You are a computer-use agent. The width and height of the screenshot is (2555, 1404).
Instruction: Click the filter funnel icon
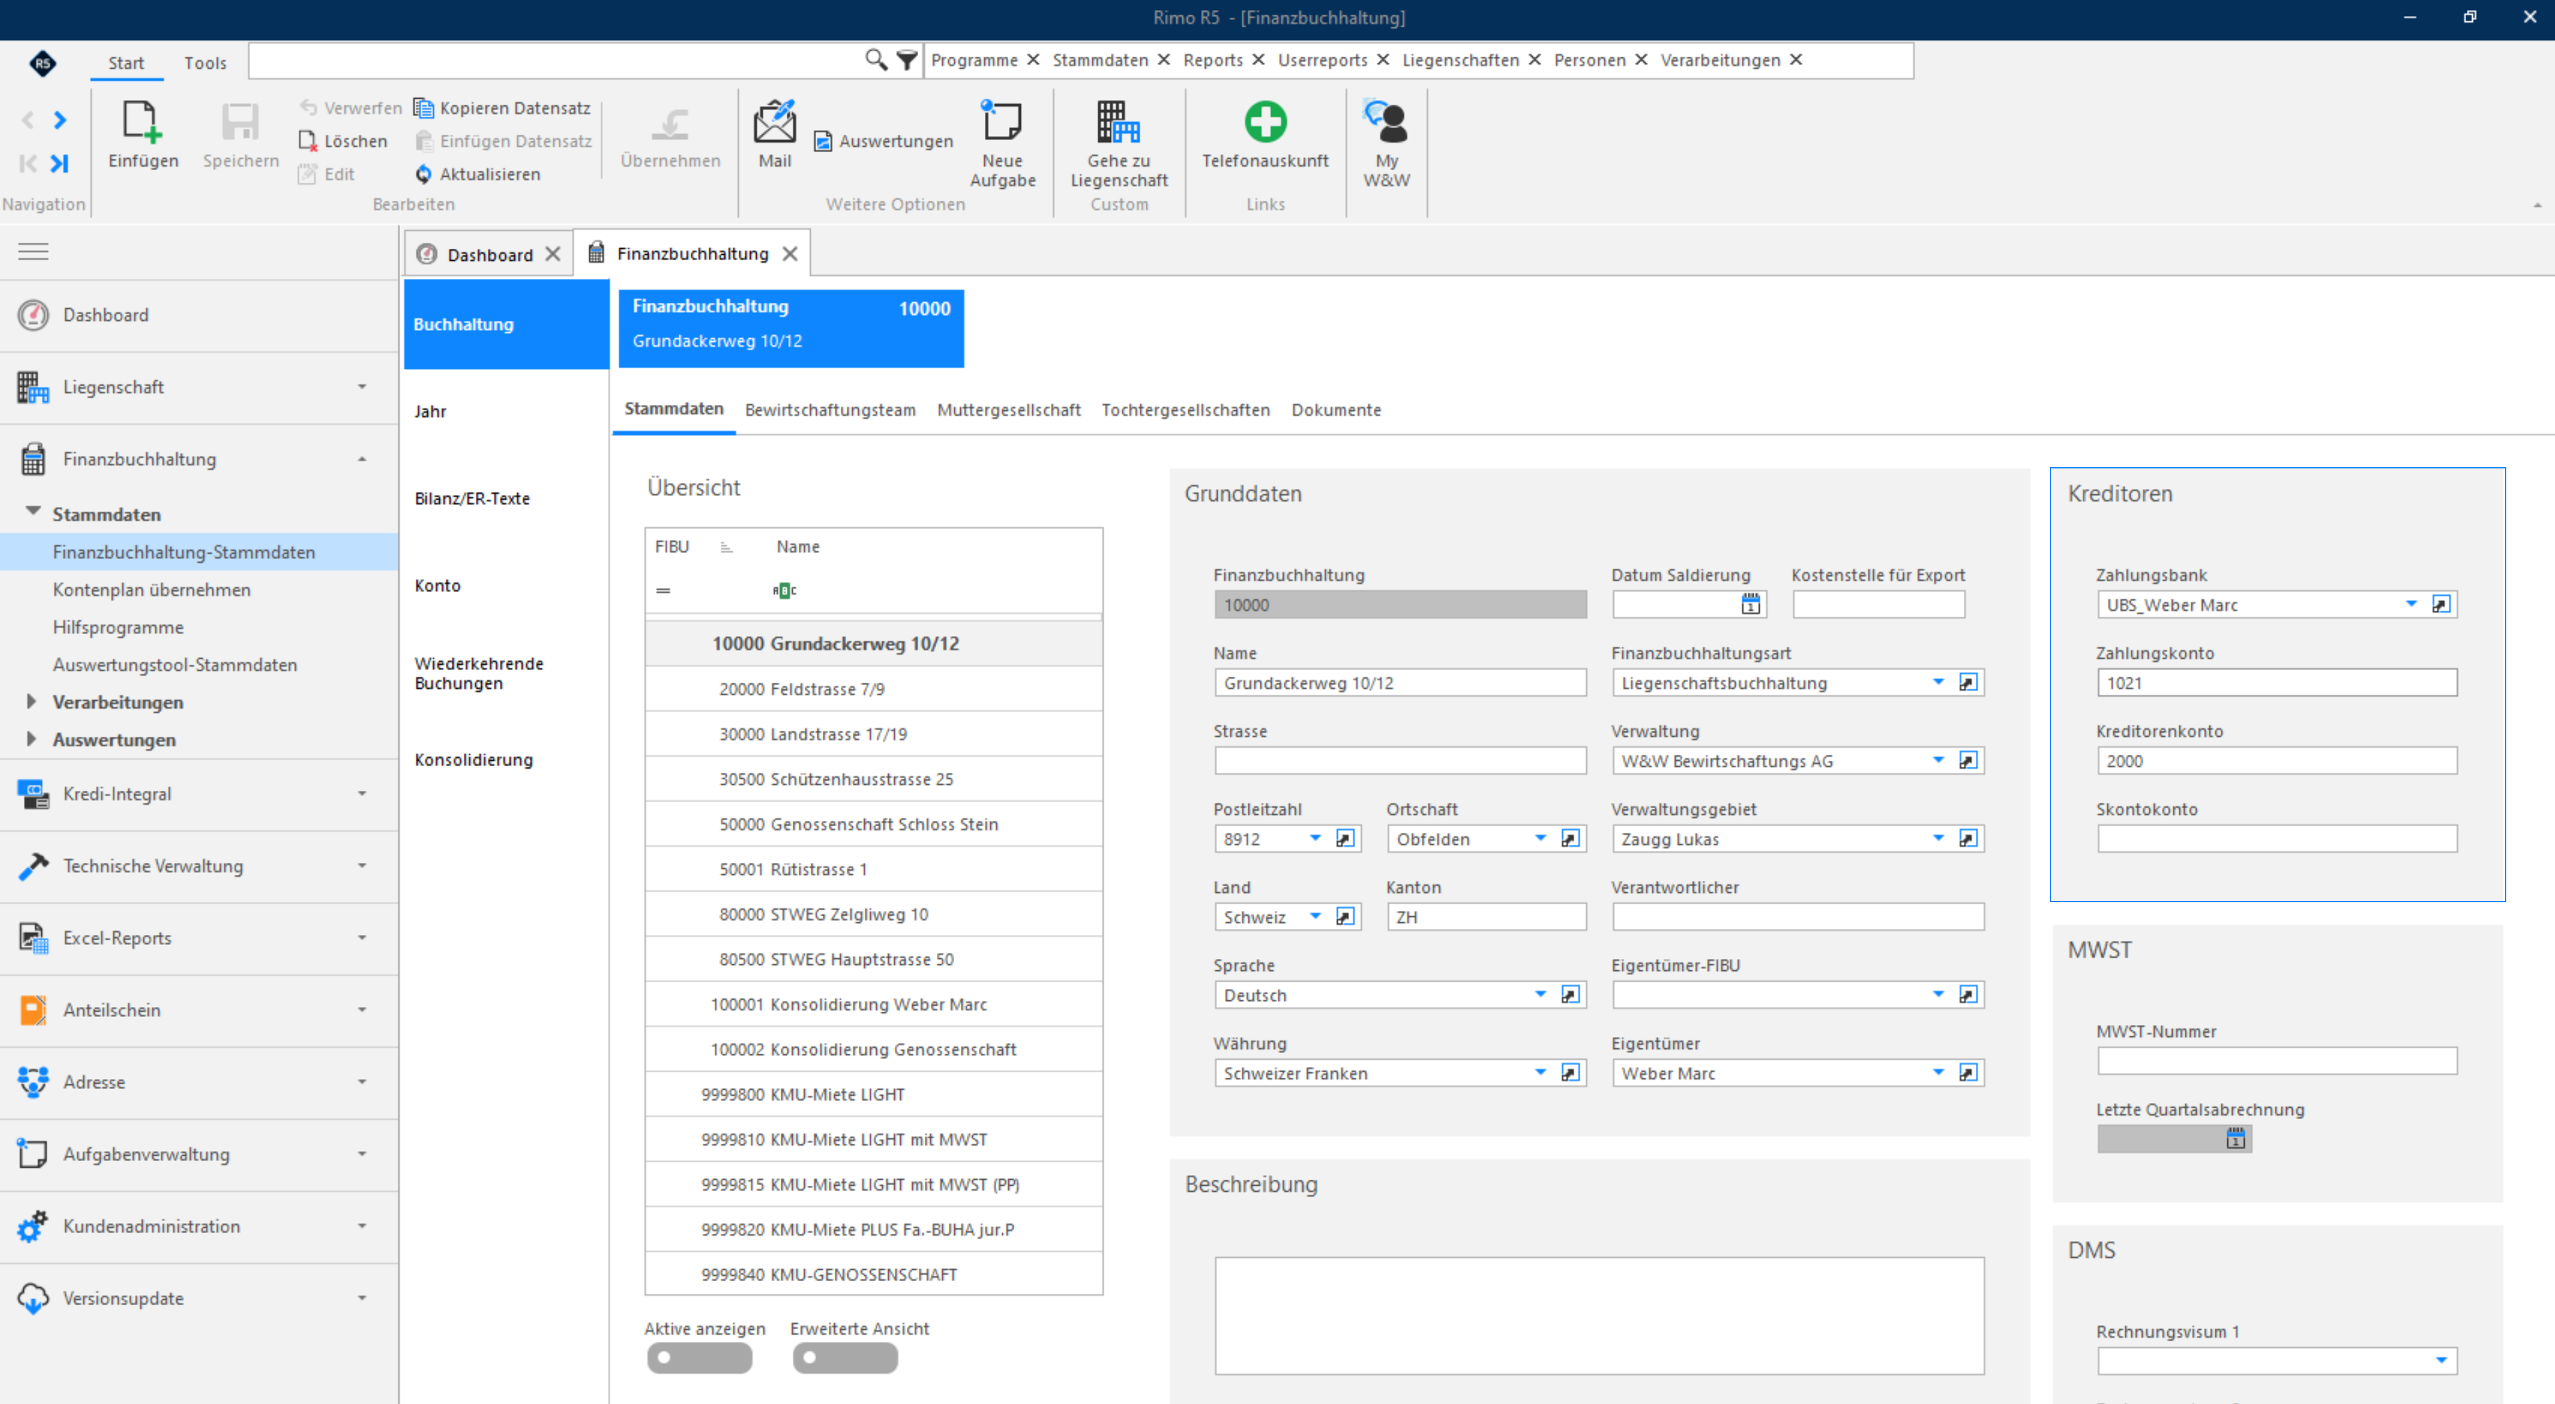pyautogui.click(x=907, y=59)
